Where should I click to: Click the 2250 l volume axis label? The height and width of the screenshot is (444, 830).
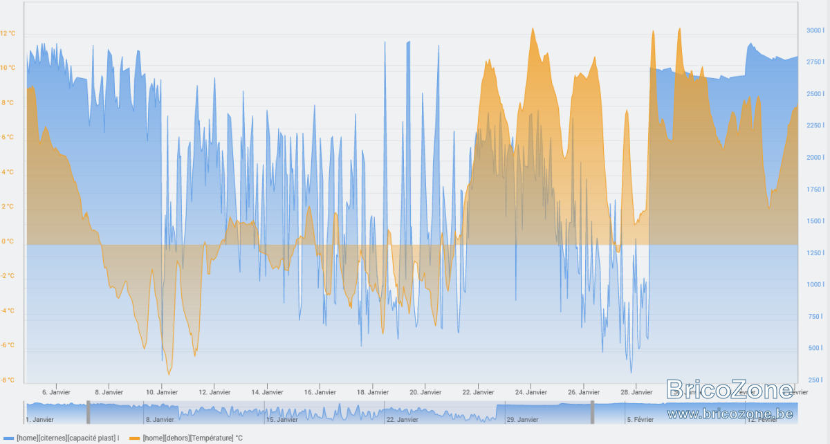coord(815,126)
